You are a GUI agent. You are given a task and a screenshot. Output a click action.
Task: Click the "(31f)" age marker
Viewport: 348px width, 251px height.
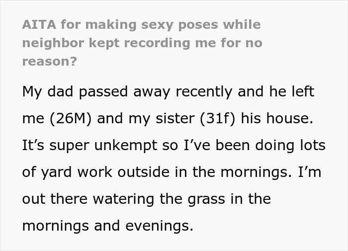pos(217,118)
